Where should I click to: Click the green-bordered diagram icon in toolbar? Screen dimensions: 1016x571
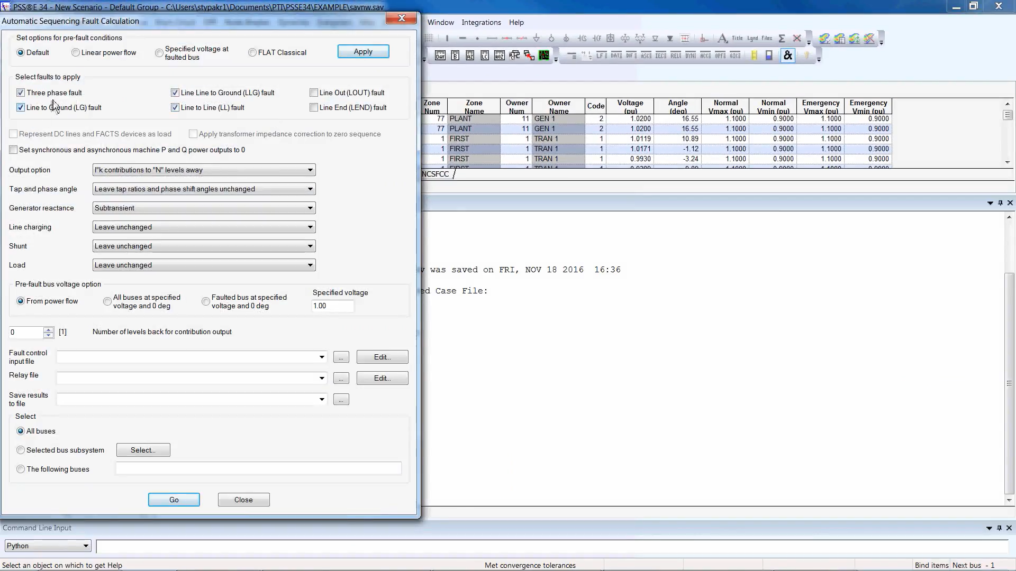click(544, 56)
